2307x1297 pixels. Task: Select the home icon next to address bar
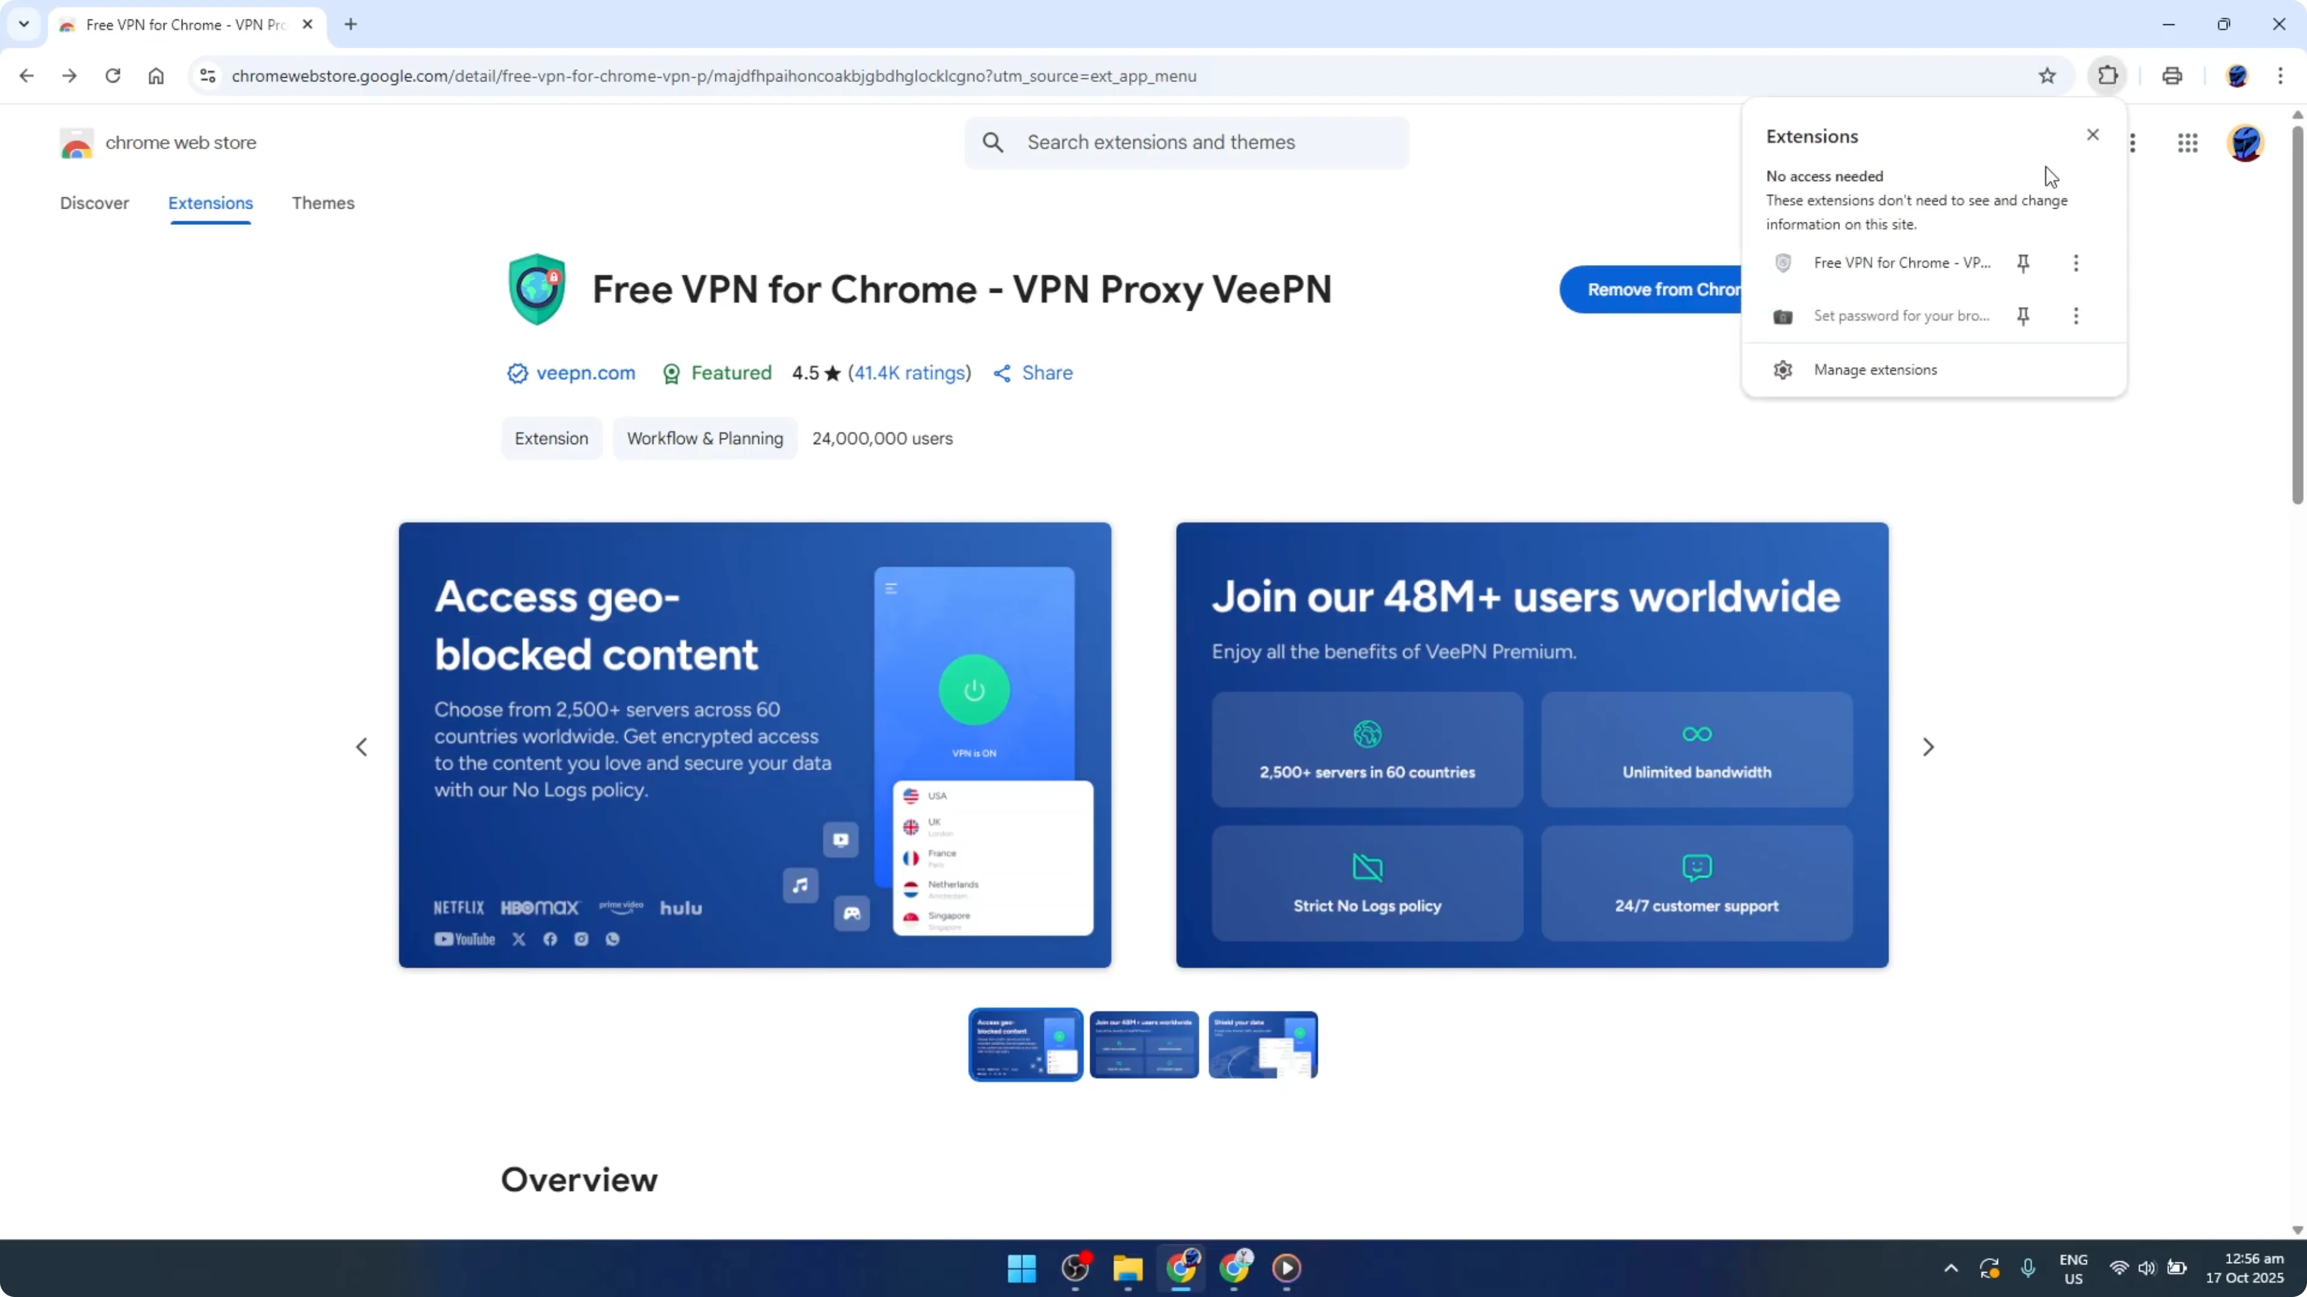[x=156, y=76]
